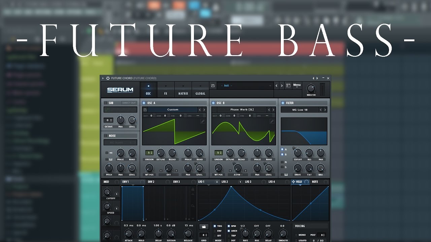Click the envelope zoom magnifier icon

coord(193,205)
